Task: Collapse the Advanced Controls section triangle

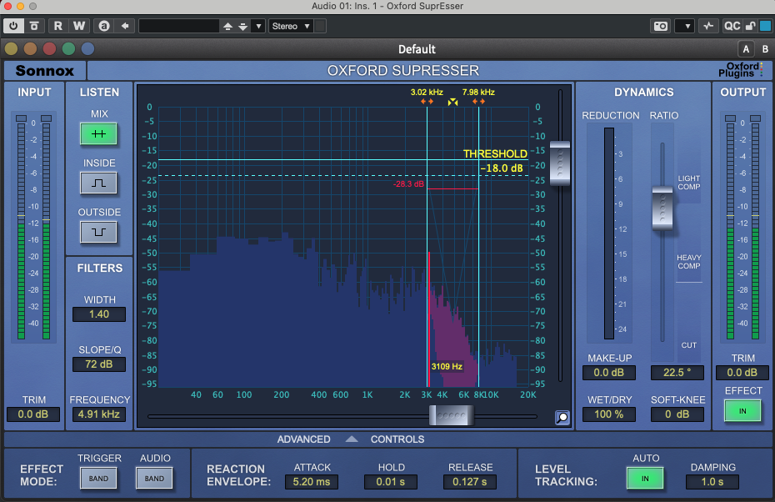Action: pyautogui.click(x=351, y=439)
